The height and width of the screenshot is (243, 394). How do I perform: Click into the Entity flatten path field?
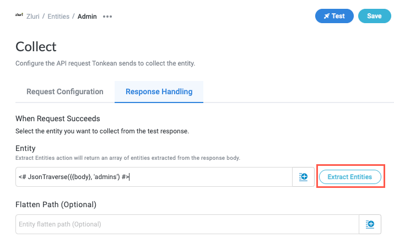point(187,224)
